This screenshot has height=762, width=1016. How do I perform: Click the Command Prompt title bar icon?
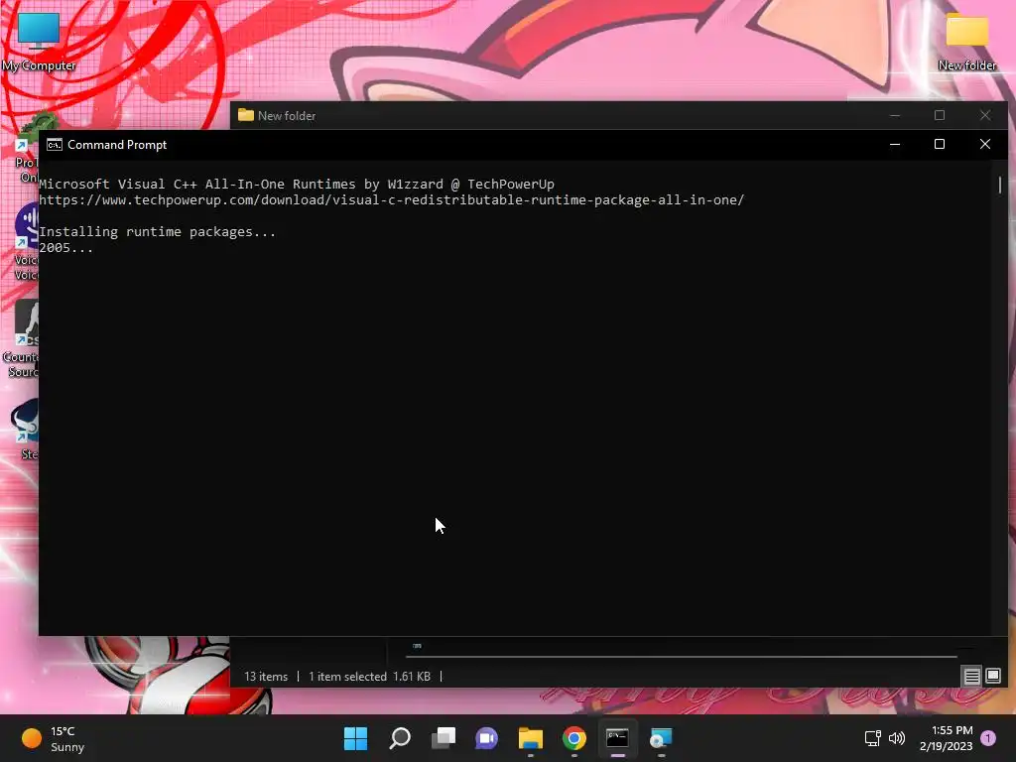[x=55, y=145]
